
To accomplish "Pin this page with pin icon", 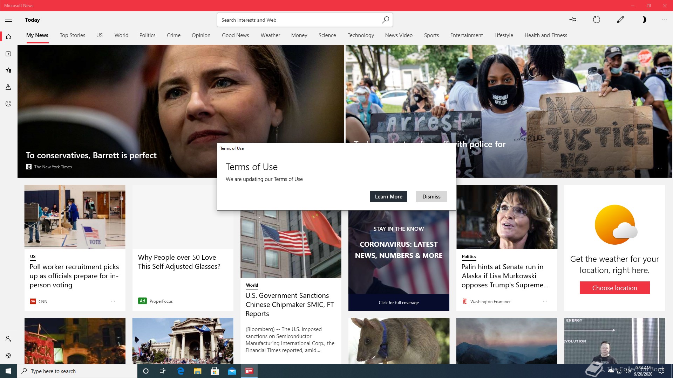I will point(573,20).
